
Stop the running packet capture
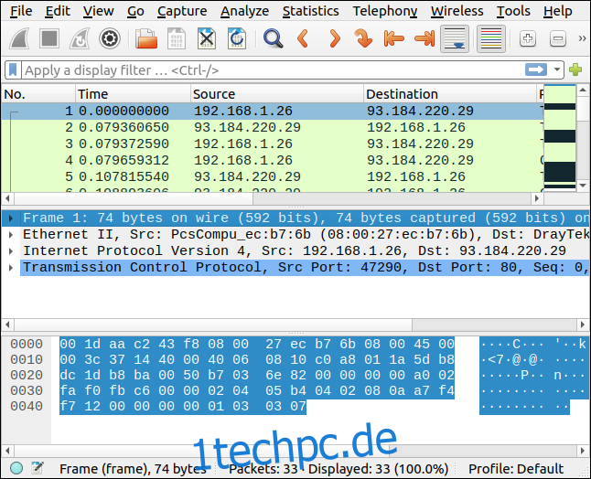49,38
